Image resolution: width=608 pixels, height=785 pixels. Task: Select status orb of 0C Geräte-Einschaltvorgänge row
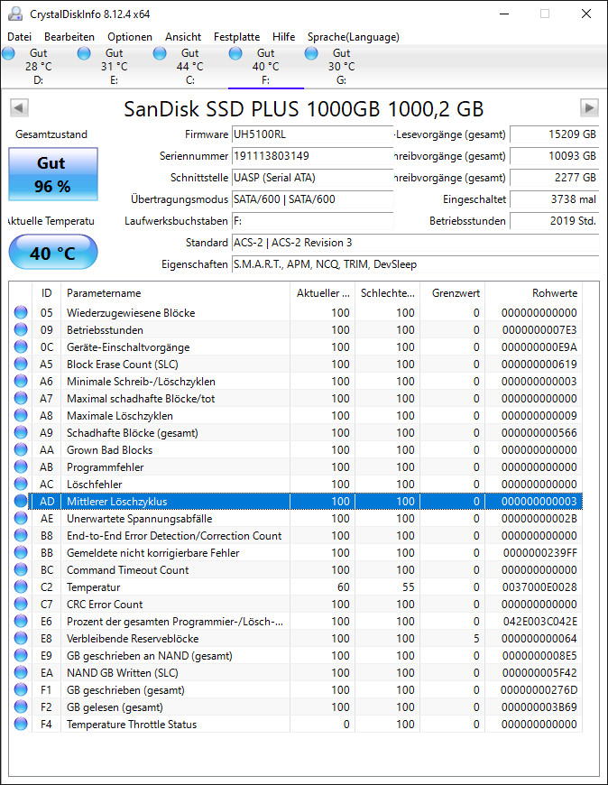(21, 347)
